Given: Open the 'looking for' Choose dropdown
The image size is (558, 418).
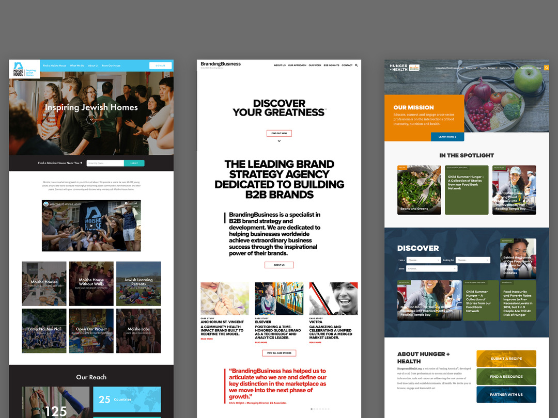Looking at the screenshot, I should point(473,260).
